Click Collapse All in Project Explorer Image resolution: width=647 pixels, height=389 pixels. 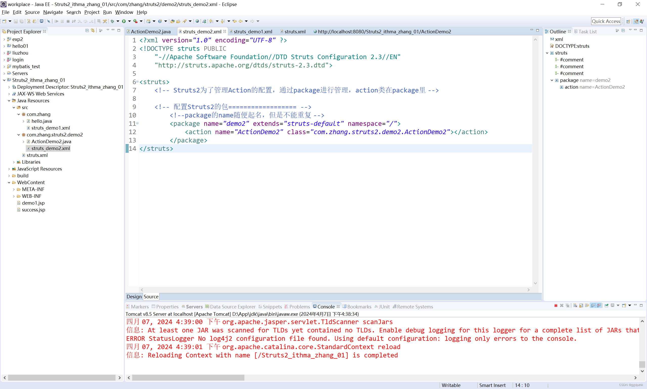coord(87,30)
